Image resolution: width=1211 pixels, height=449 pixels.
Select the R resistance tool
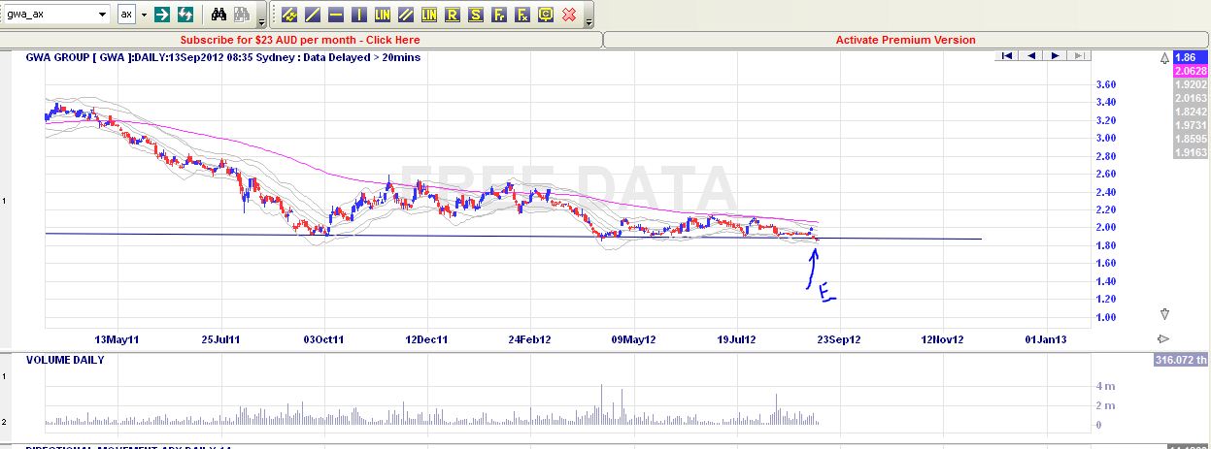pos(453,15)
